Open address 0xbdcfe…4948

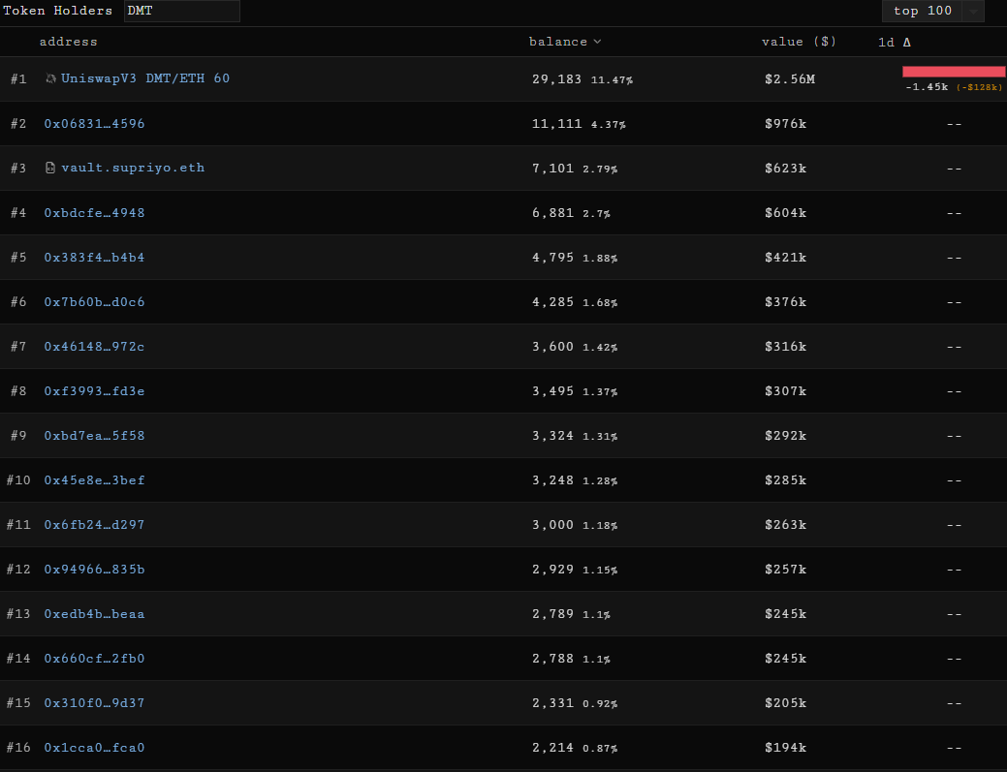94,212
